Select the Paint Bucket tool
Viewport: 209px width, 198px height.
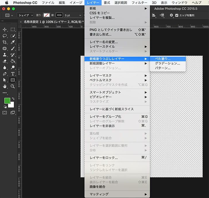coord(13,61)
